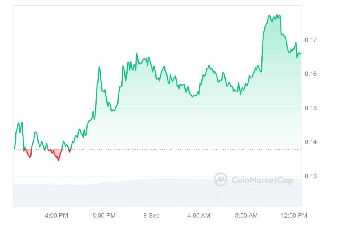Click the CoinMarketCap logo icon
This screenshot has width=338, height=225.
click(221, 179)
